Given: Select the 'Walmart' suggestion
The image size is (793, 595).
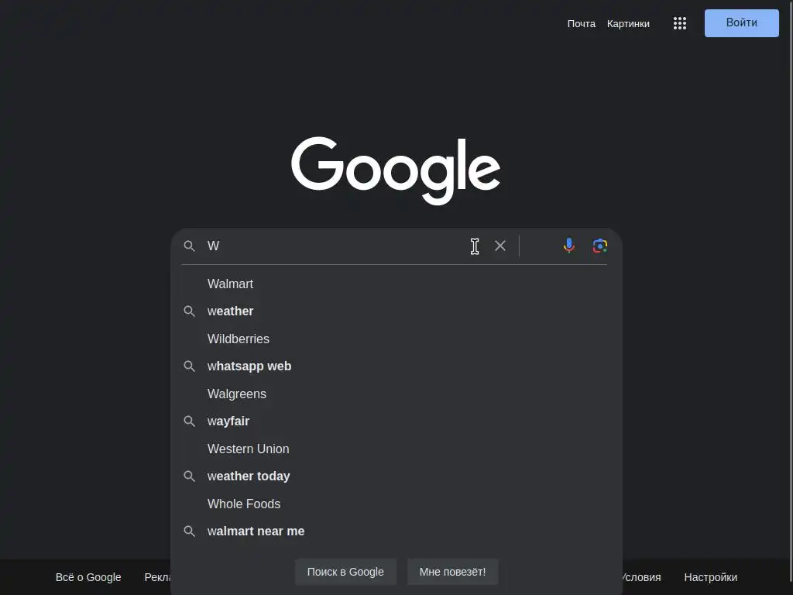Looking at the screenshot, I should coord(396,284).
